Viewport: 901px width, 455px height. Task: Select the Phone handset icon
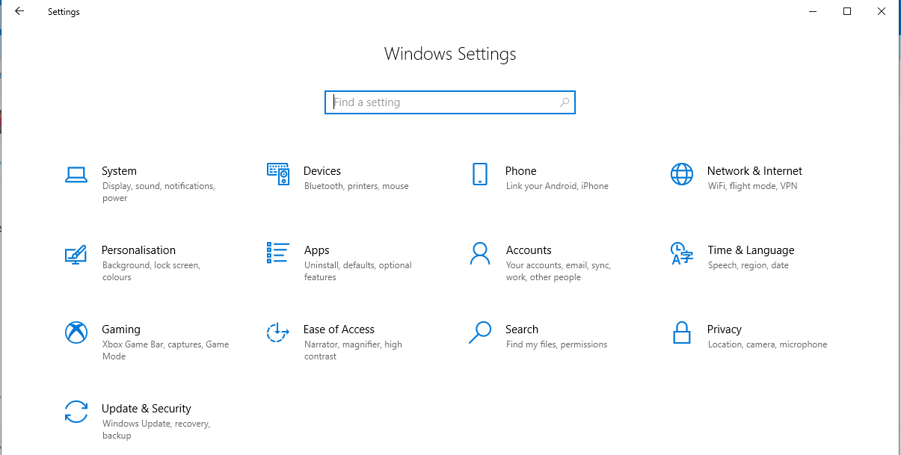(x=480, y=174)
